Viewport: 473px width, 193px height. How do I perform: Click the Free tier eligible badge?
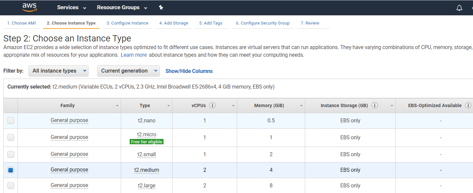(147, 142)
